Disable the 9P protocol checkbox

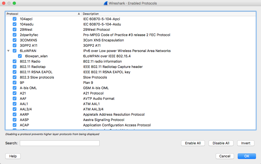point(15,83)
